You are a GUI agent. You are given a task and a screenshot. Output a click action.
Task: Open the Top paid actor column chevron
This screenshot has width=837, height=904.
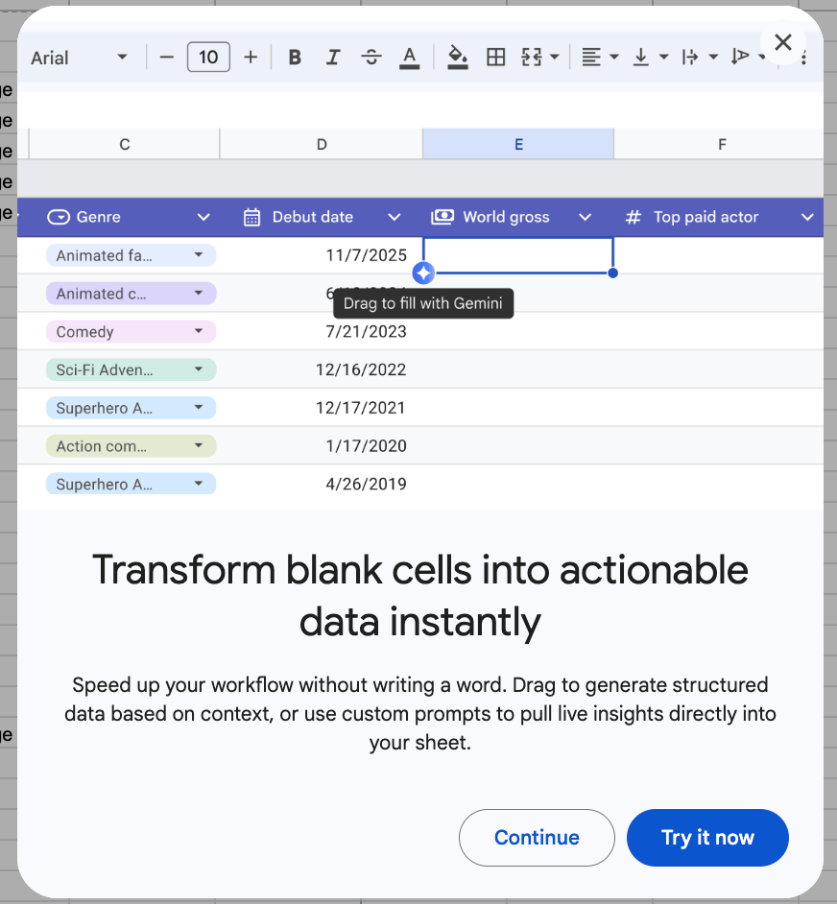click(x=807, y=217)
